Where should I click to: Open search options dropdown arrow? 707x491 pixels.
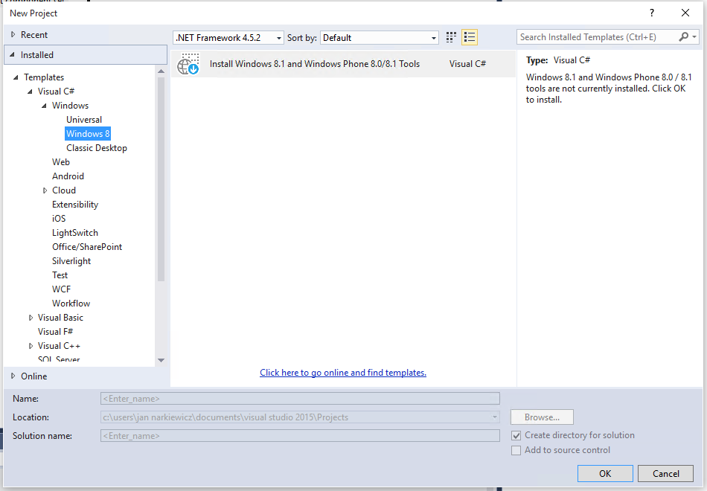coord(694,37)
